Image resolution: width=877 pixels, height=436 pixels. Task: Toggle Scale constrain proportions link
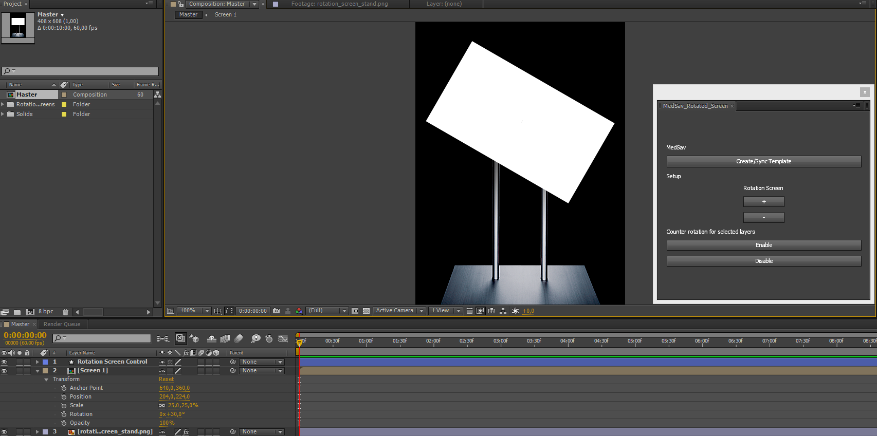tap(162, 406)
